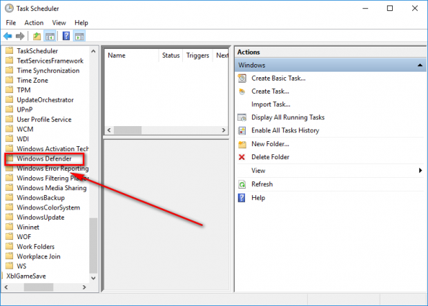Click the Forward arrow toolbar icon
Image resolution: width=428 pixels, height=306 pixels.
click(20, 36)
